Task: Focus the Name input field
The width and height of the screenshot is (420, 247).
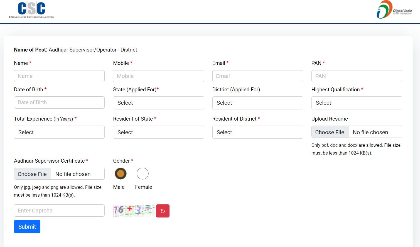Action: click(59, 76)
